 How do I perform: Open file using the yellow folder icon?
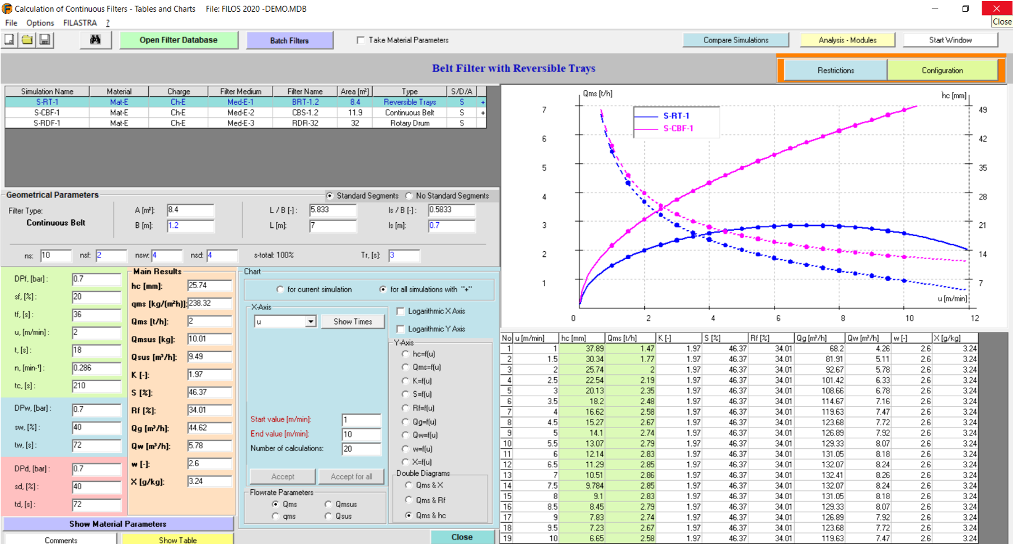[27, 40]
